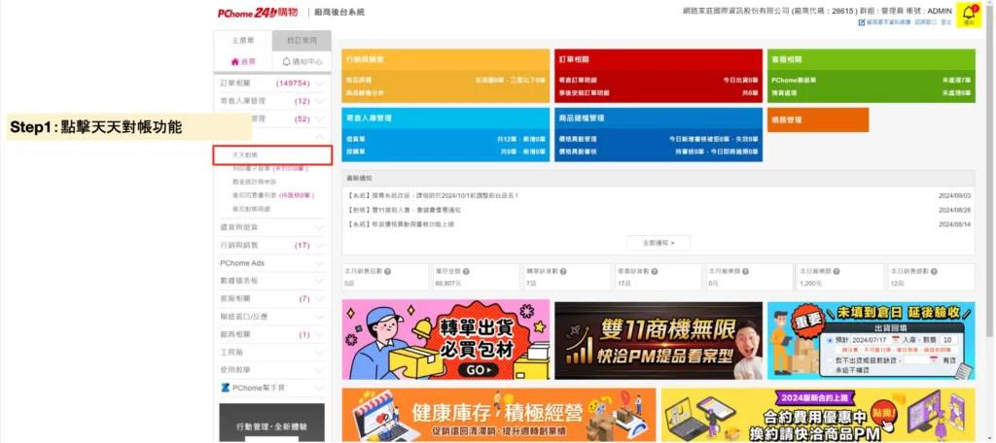Click the notification bell icon
Image resolution: width=996 pixels, height=443 pixels.
tap(969, 14)
